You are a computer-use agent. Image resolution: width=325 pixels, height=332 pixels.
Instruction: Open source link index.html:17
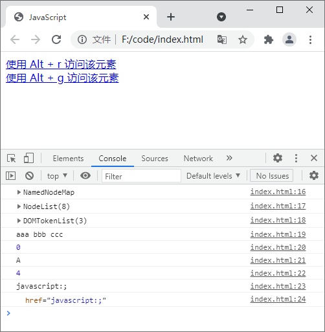278,206
